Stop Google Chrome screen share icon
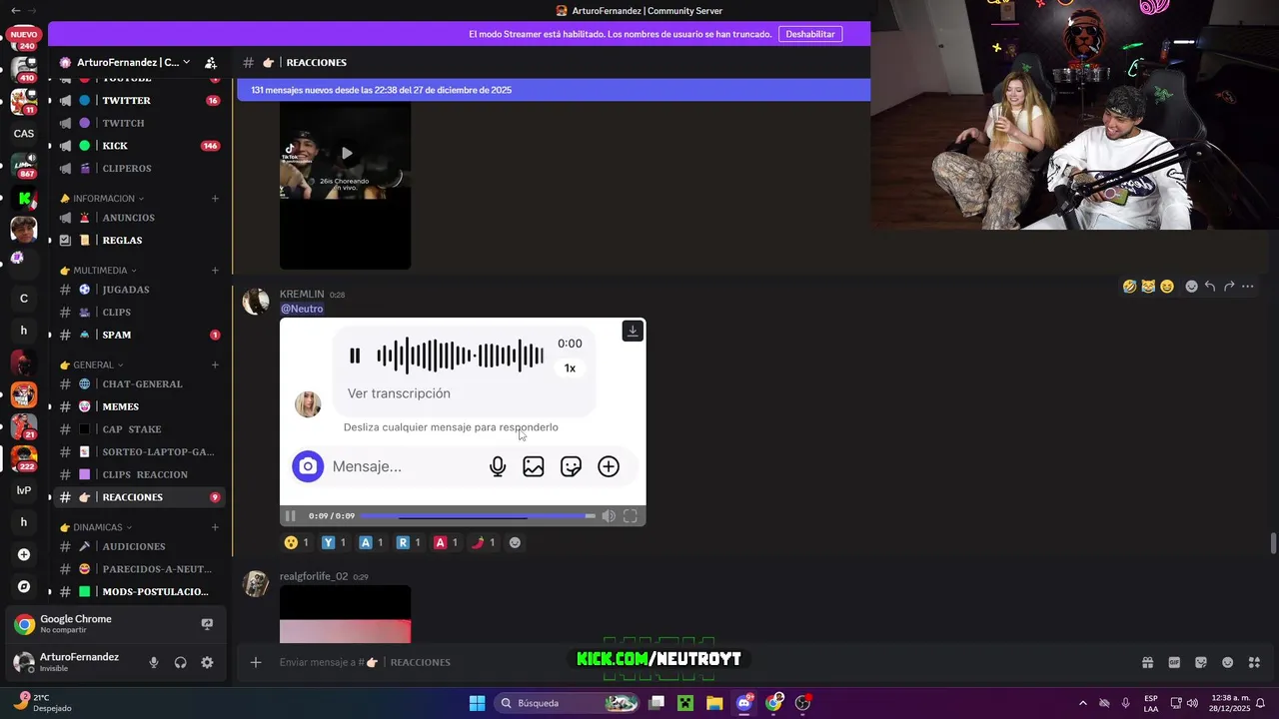Screen dimensions: 1279x719 tap(207, 624)
